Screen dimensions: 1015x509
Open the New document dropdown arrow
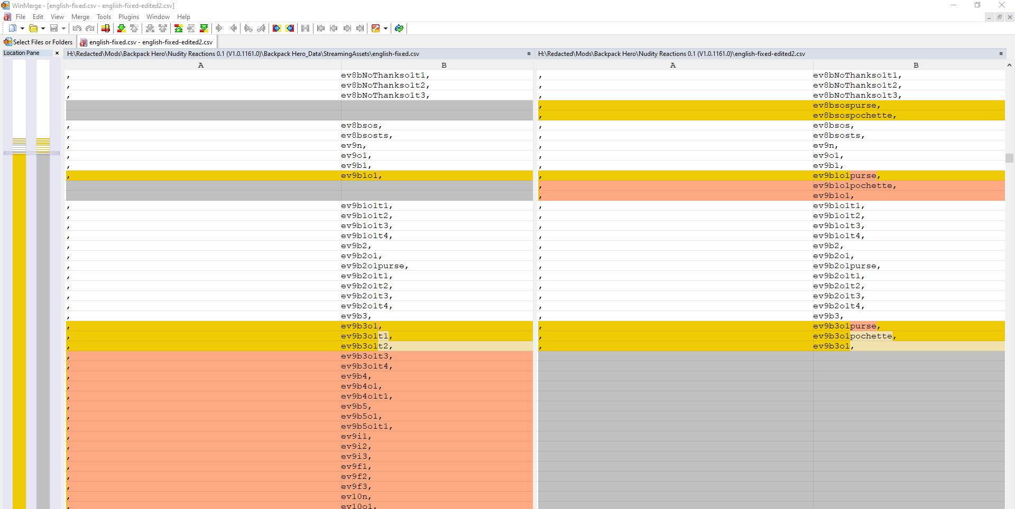point(22,29)
